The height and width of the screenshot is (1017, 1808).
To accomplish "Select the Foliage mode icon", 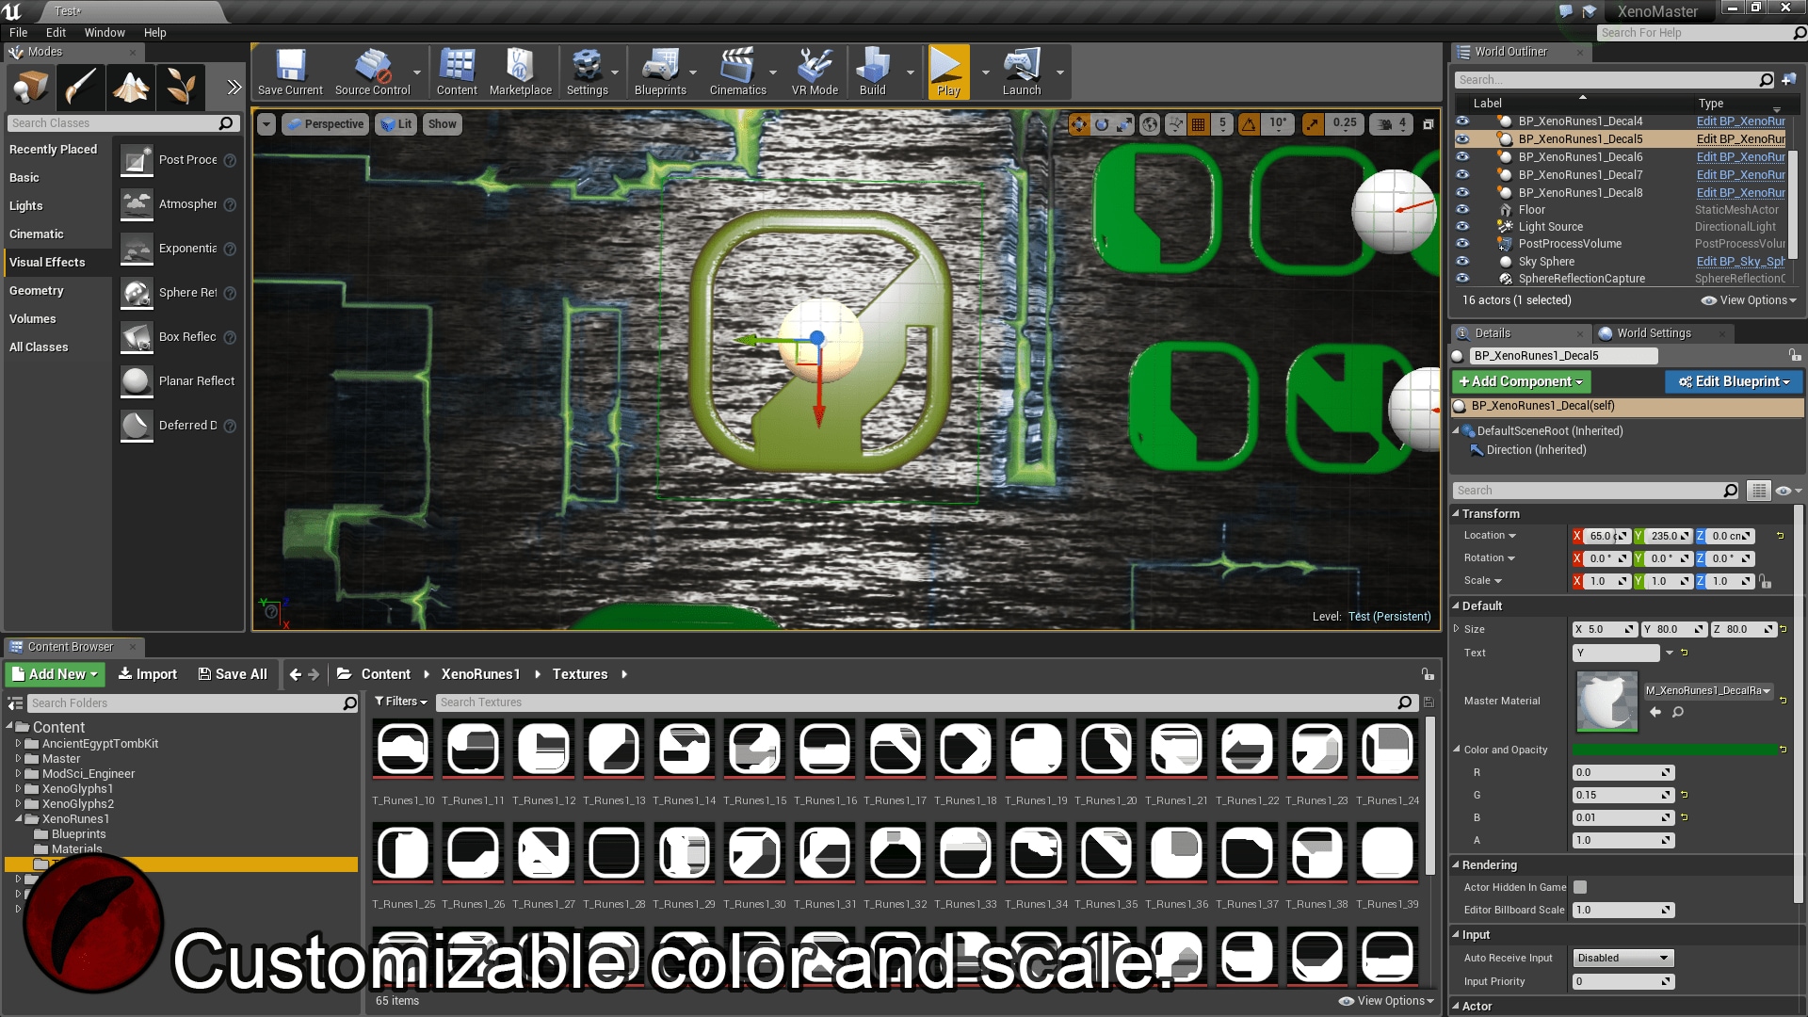I will point(181,88).
